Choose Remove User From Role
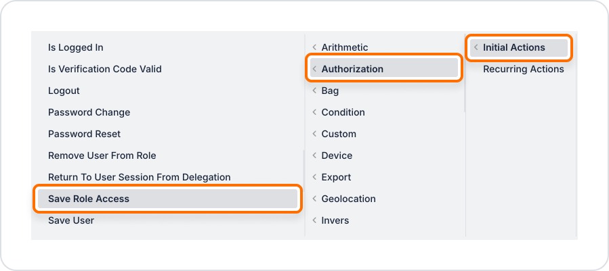This screenshot has height=271, width=609. (102, 155)
